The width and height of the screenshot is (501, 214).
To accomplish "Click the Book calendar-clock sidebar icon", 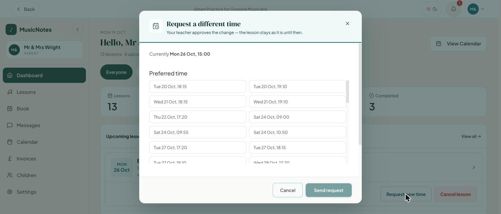I will [x=10, y=109].
